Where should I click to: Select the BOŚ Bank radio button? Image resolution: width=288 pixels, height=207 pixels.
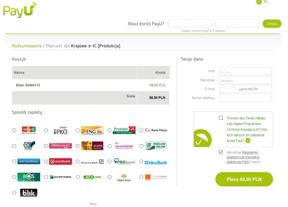pos(14,177)
